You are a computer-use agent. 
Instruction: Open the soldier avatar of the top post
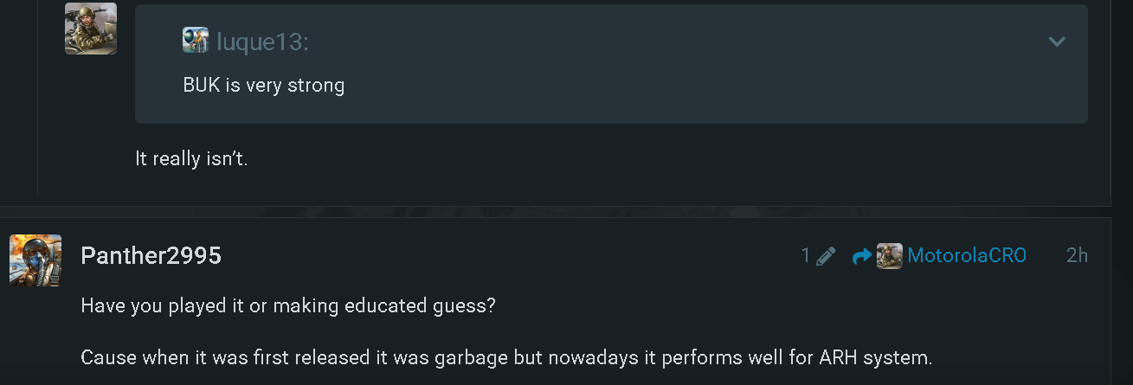click(91, 29)
